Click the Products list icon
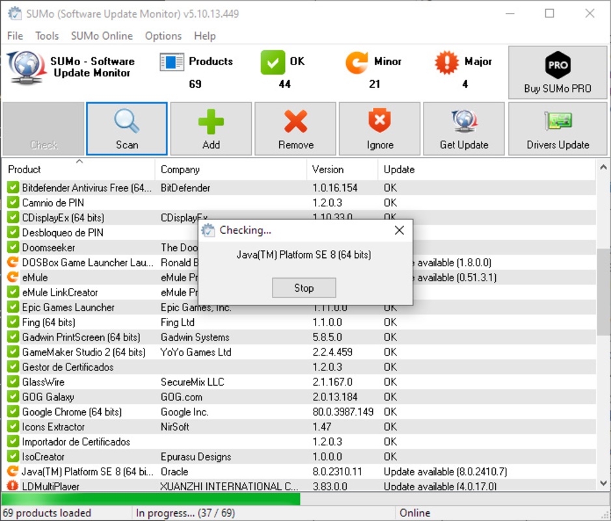The image size is (611, 521). coord(172,62)
